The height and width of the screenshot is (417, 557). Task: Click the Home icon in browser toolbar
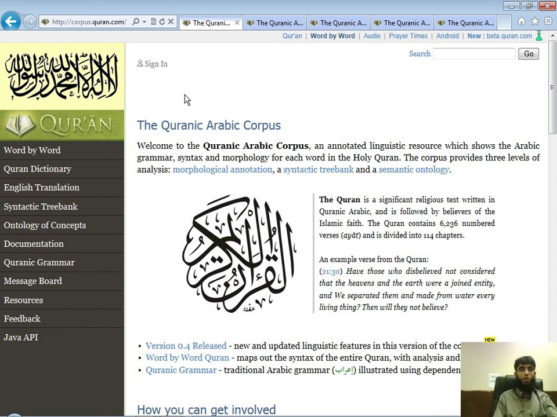[522, 21]
